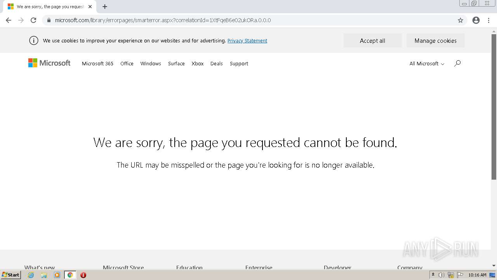Open a new browser tab
Image resolution: width=497 pixels, height=280 pixels.
click(x=105, y=7)
